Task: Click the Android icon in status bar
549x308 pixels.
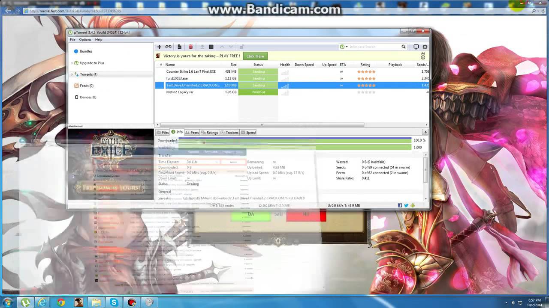Action: (413, 205)
